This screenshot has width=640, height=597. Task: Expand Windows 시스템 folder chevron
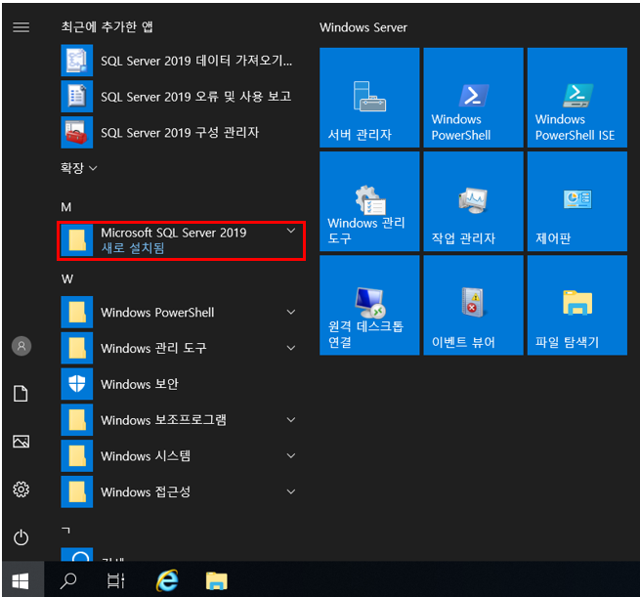click(291, 456)
